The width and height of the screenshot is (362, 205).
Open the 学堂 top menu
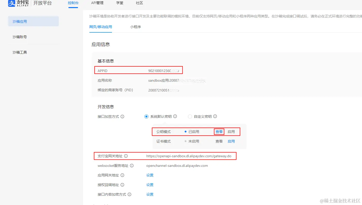[x=120, y=3]
